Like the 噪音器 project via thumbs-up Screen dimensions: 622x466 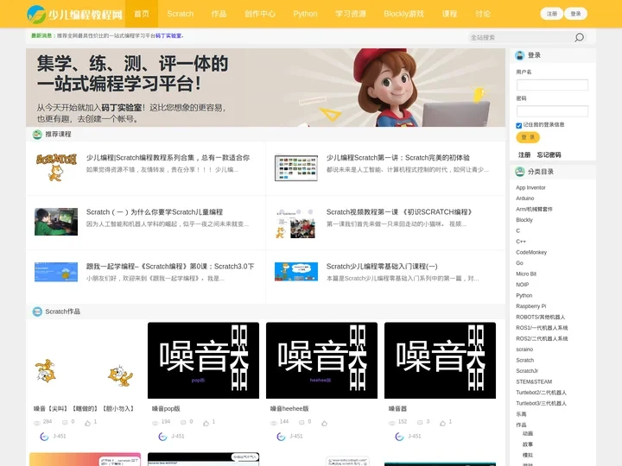pyautogui.click(x=442, y=423)
